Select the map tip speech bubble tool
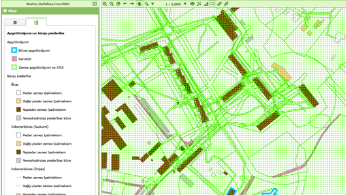 tap(212, 4)
